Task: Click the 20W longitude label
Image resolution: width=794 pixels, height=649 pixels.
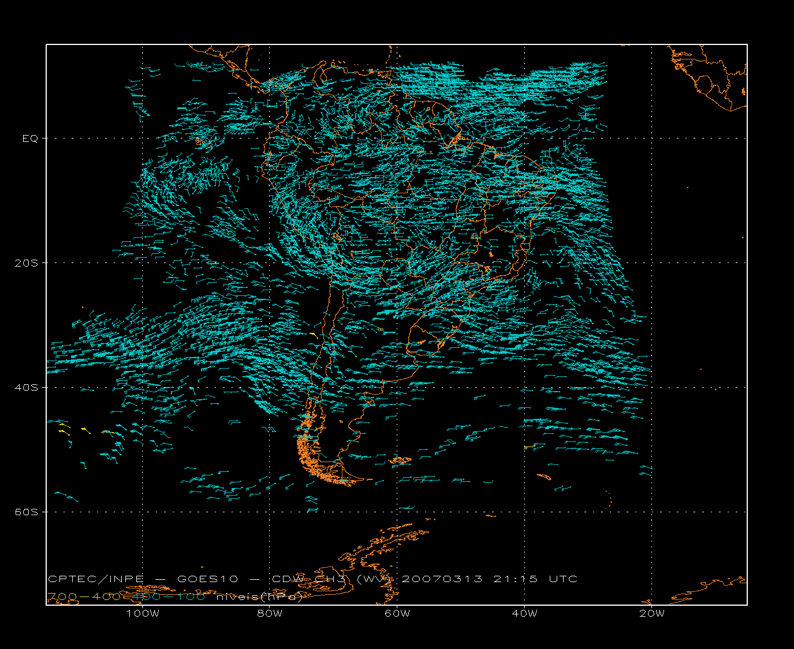Action: [652, 613]
